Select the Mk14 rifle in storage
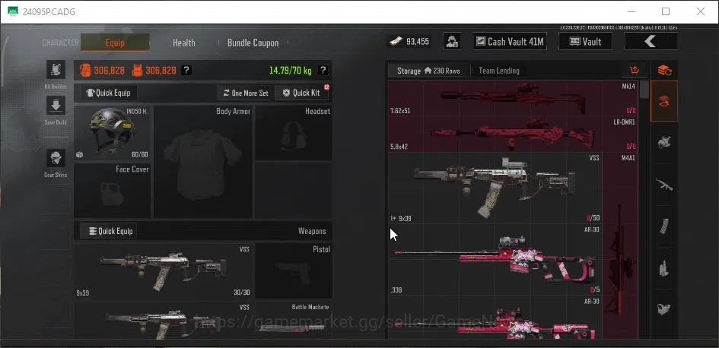This screenshot has width=719, height=348. [x=513, y=99]
